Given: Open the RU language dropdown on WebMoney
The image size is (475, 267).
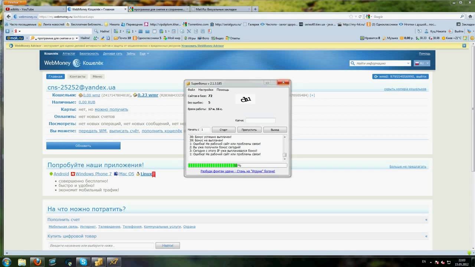Looking at the screenshot, I should coord(422,63).
